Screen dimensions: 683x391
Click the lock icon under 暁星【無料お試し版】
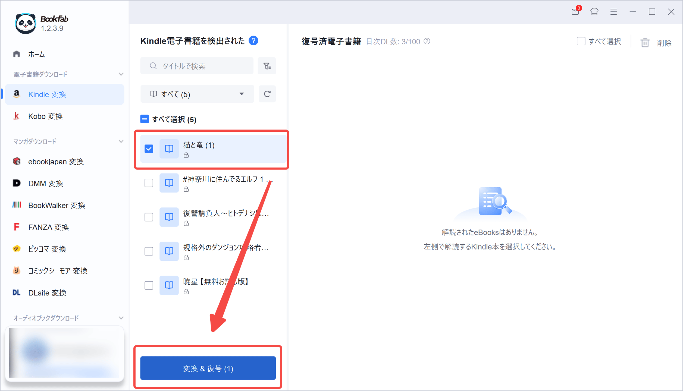[x=186, y=292]
